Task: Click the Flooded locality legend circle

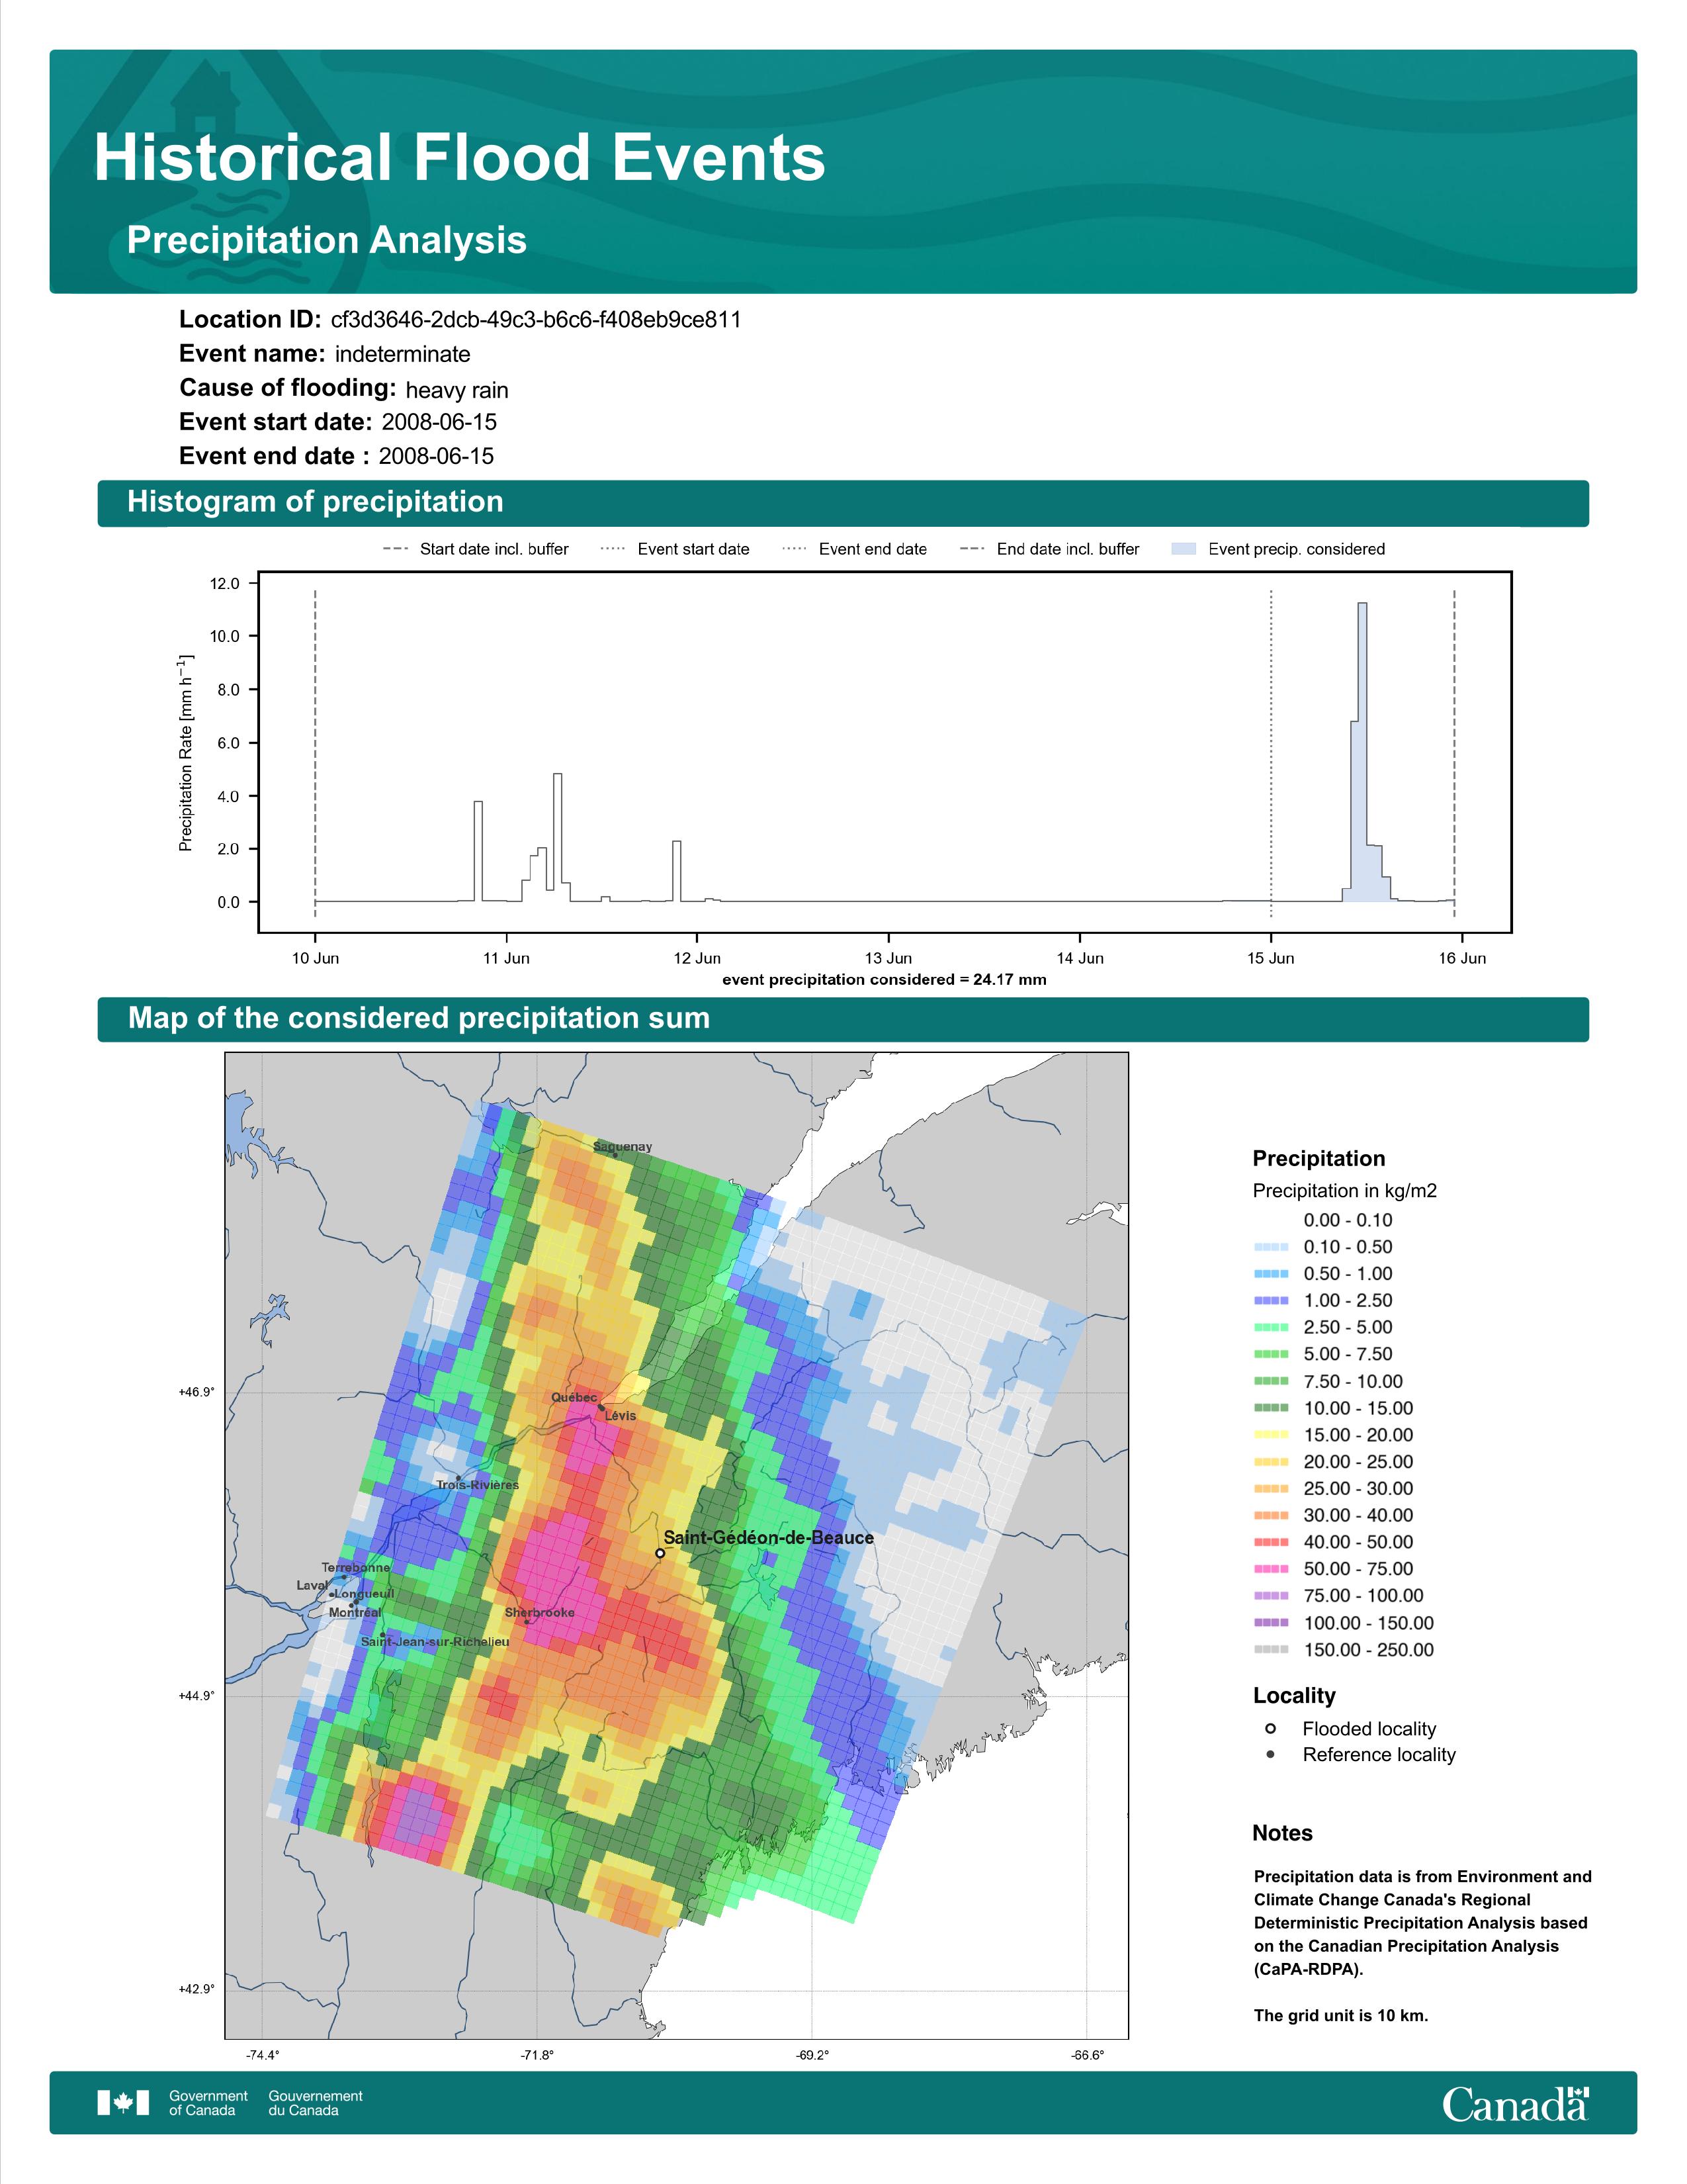Action: tap(1270, 1728)
